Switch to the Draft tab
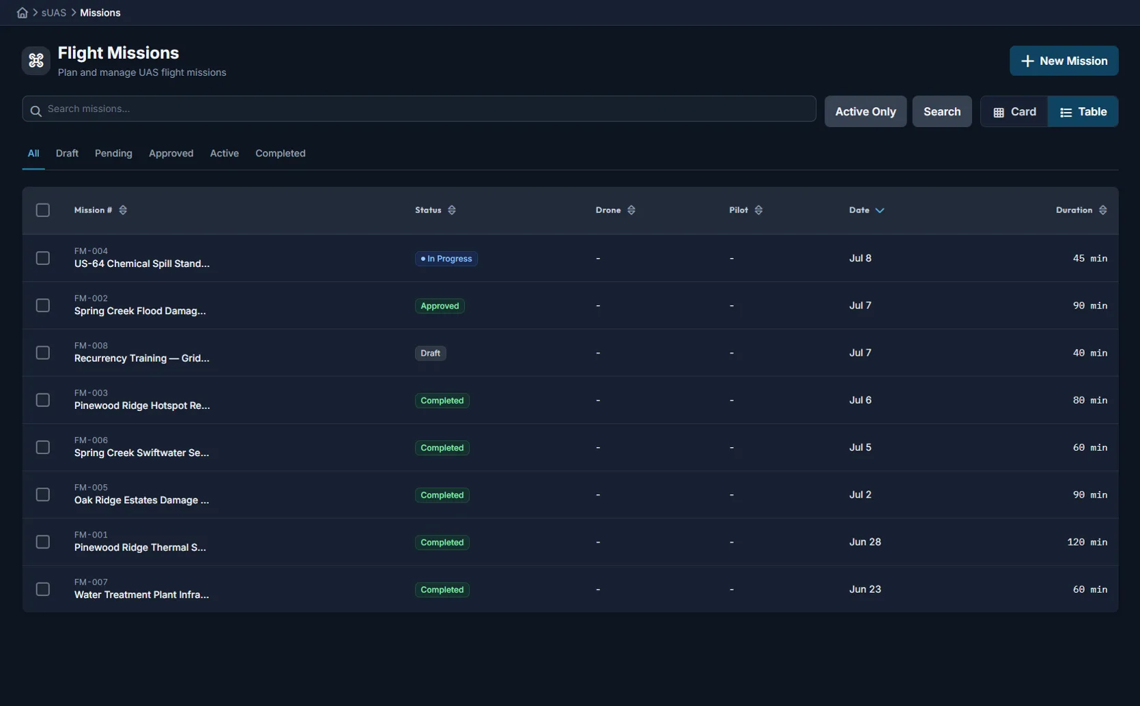This screenshot has width=1140, height=706. click(67, 154)
